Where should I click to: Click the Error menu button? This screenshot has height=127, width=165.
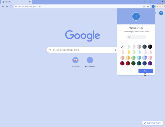coord(160,7)
